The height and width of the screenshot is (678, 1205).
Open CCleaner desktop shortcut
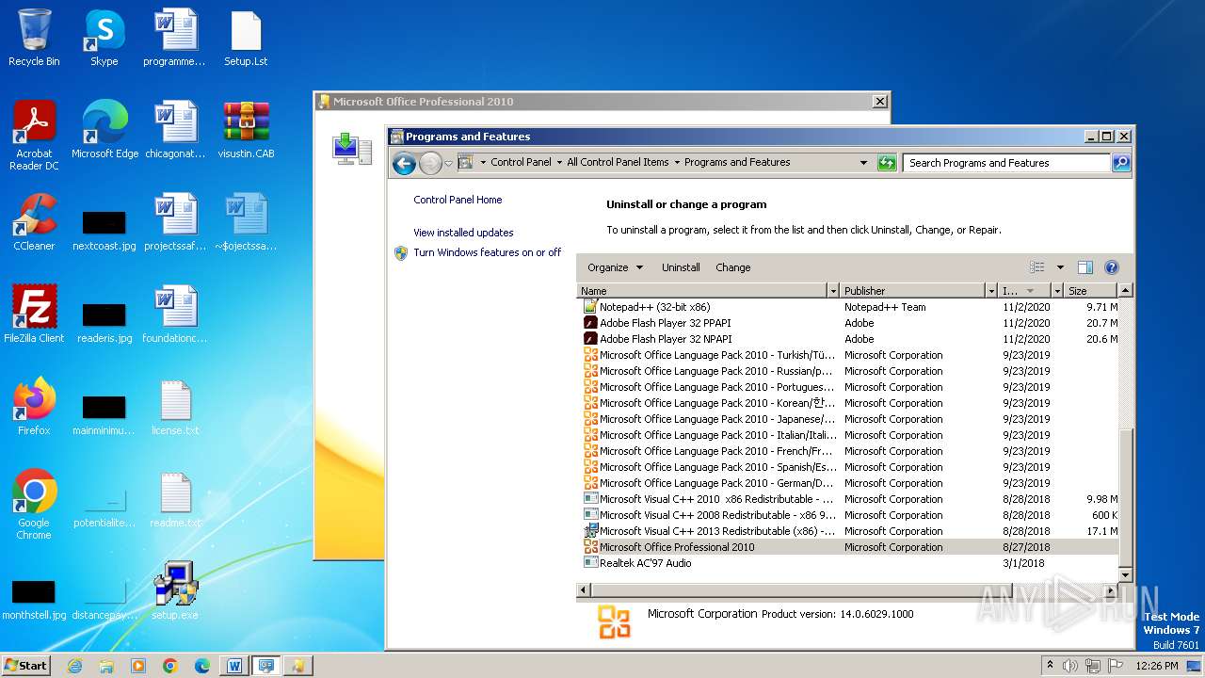click(34, 222)
